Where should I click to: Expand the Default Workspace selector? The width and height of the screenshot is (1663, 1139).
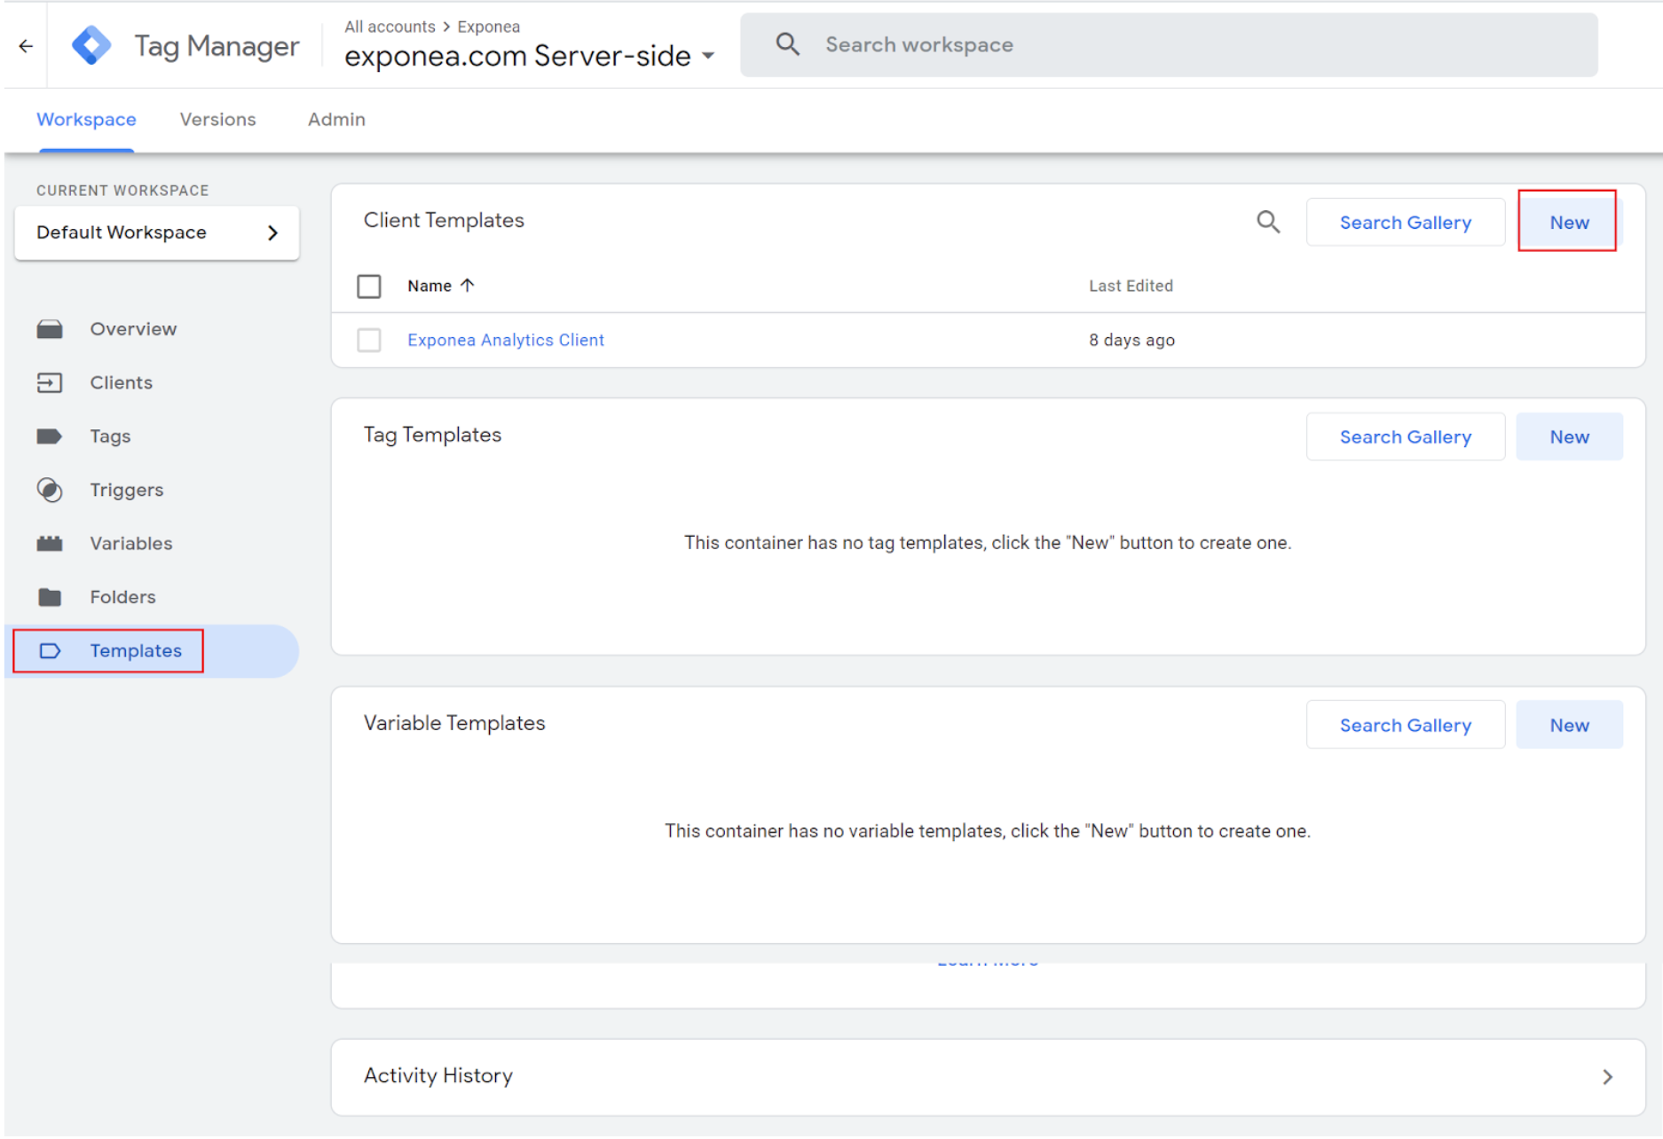click(x=157, y=232)
